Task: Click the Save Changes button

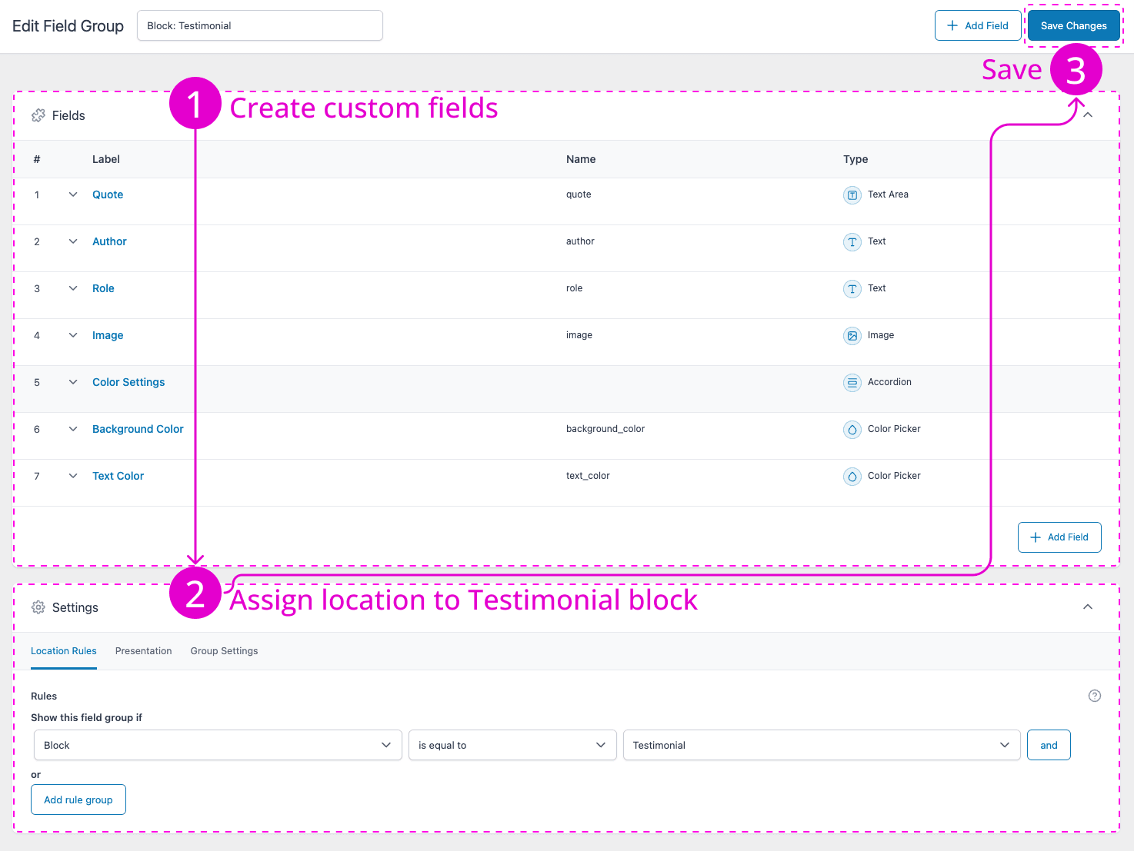Action: [x=1073, y=25]
